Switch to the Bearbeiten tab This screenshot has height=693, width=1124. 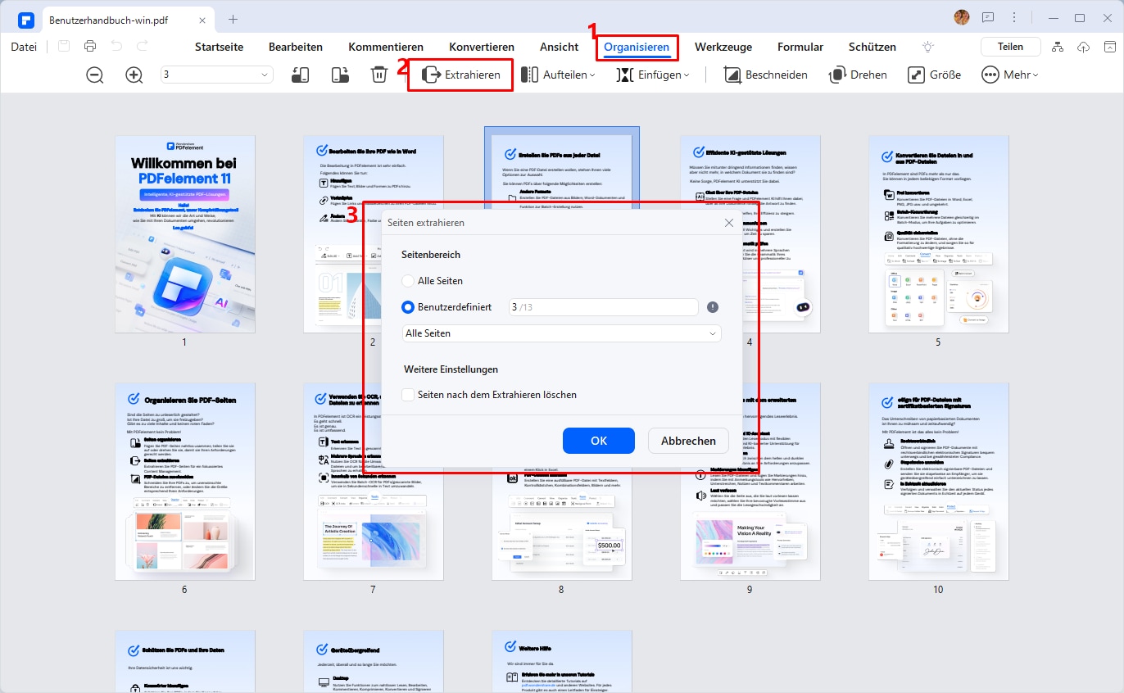click(296, 47)
